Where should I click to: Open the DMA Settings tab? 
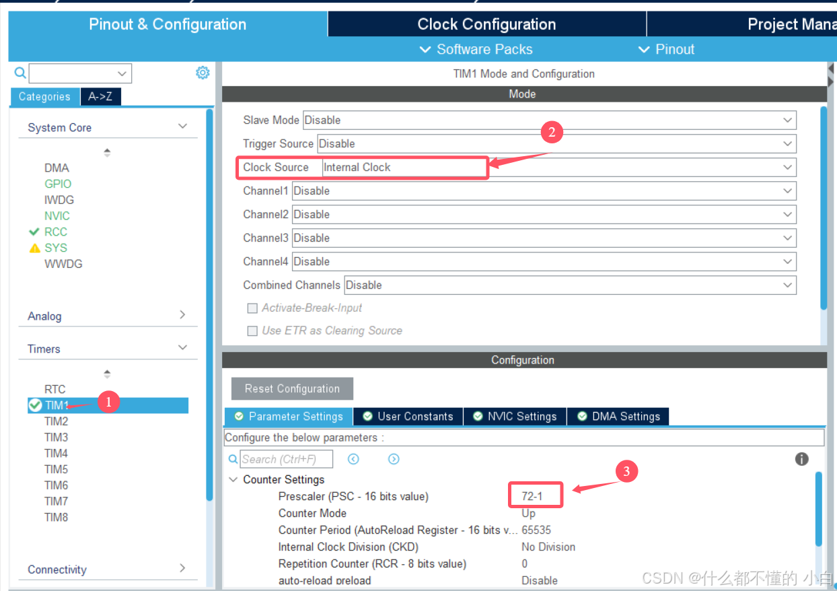click(x=618, y=417)
